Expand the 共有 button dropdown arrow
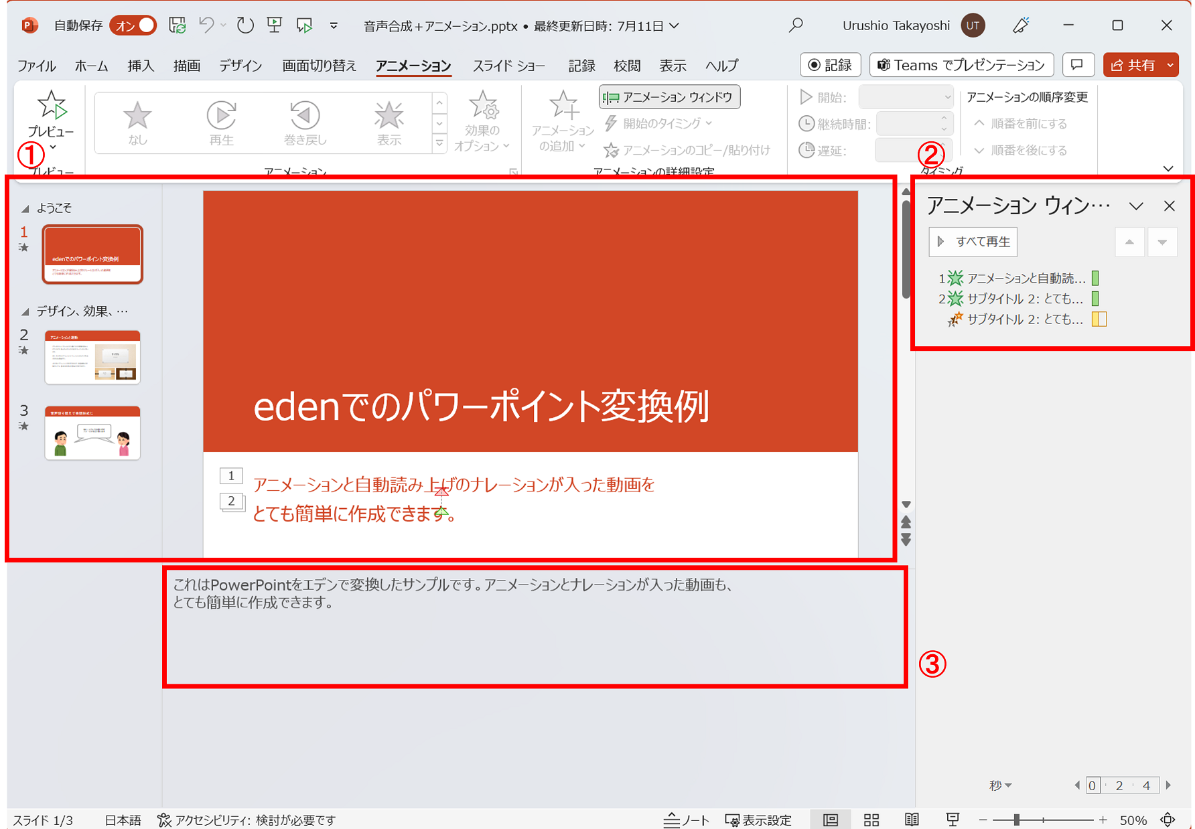Screen dimensions: 1195x829 point(1170,65)
